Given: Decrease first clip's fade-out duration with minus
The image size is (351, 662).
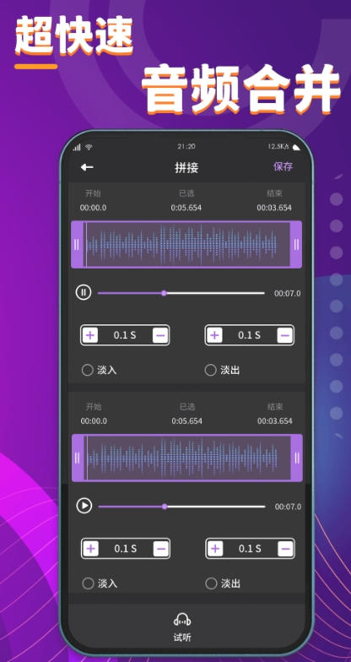Looking at the screenshot, I should tap(285, 336).
